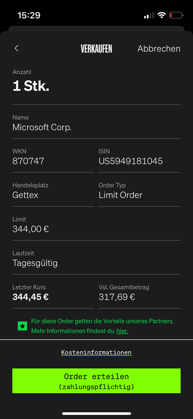This screenshot has height=419, width=193.
Task: Tap the WKN 870747 value
Action: (28, 161)
